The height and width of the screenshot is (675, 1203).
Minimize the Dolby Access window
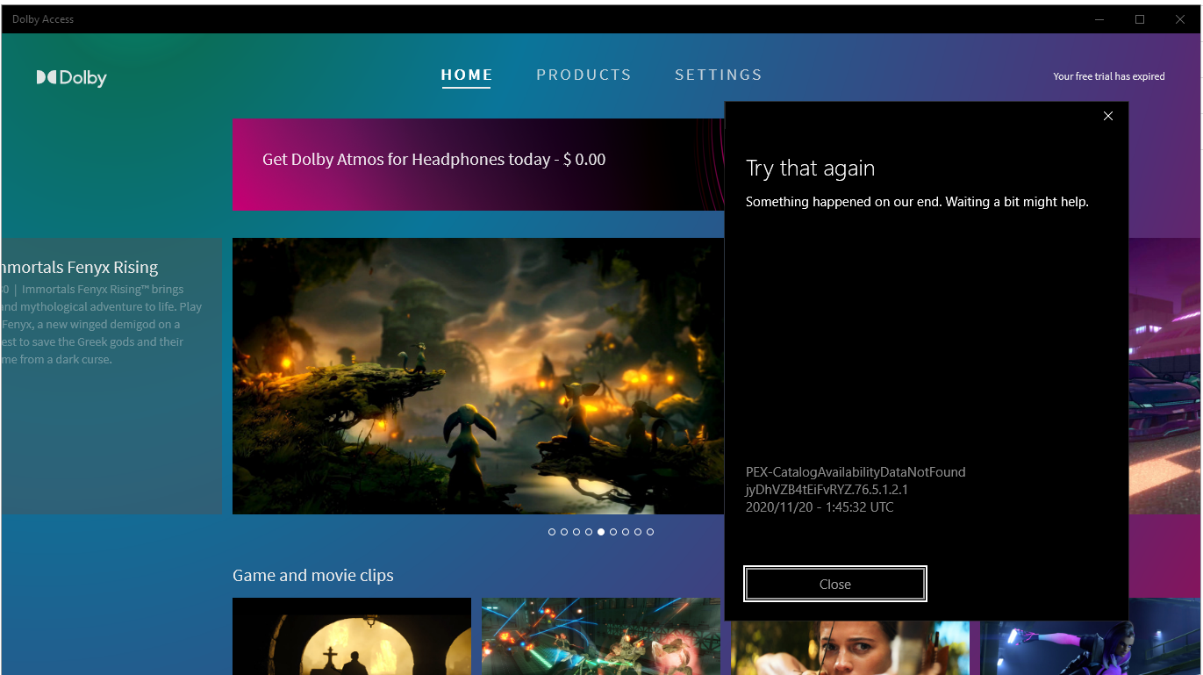click(1099, 19)
